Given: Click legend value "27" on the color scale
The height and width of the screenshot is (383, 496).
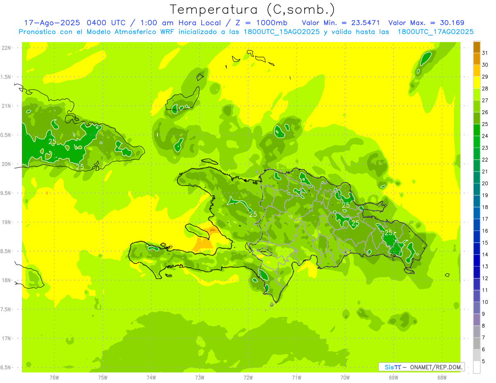Looking at the screenshot, I should (485, 100).
